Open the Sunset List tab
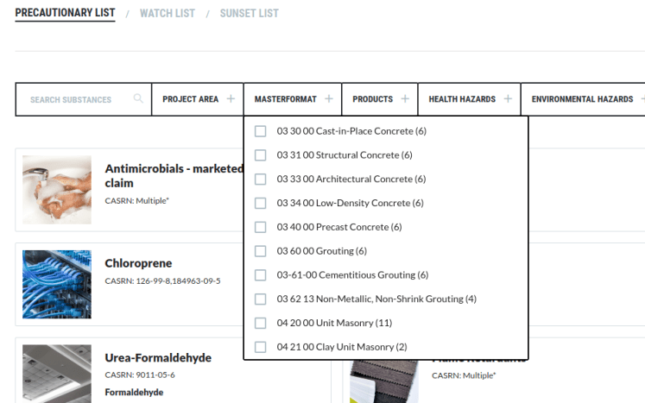The height and width of the screenshot is (403, 645). coord(249,14)
